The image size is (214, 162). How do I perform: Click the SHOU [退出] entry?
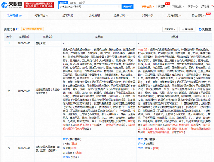click(x=70, y=148)
